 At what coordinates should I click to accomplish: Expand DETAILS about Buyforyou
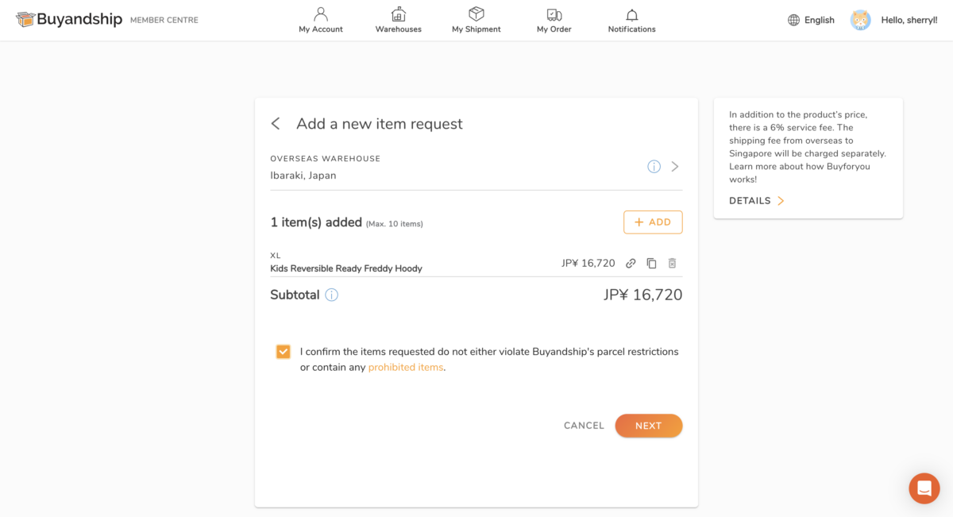tap(756, 201)
